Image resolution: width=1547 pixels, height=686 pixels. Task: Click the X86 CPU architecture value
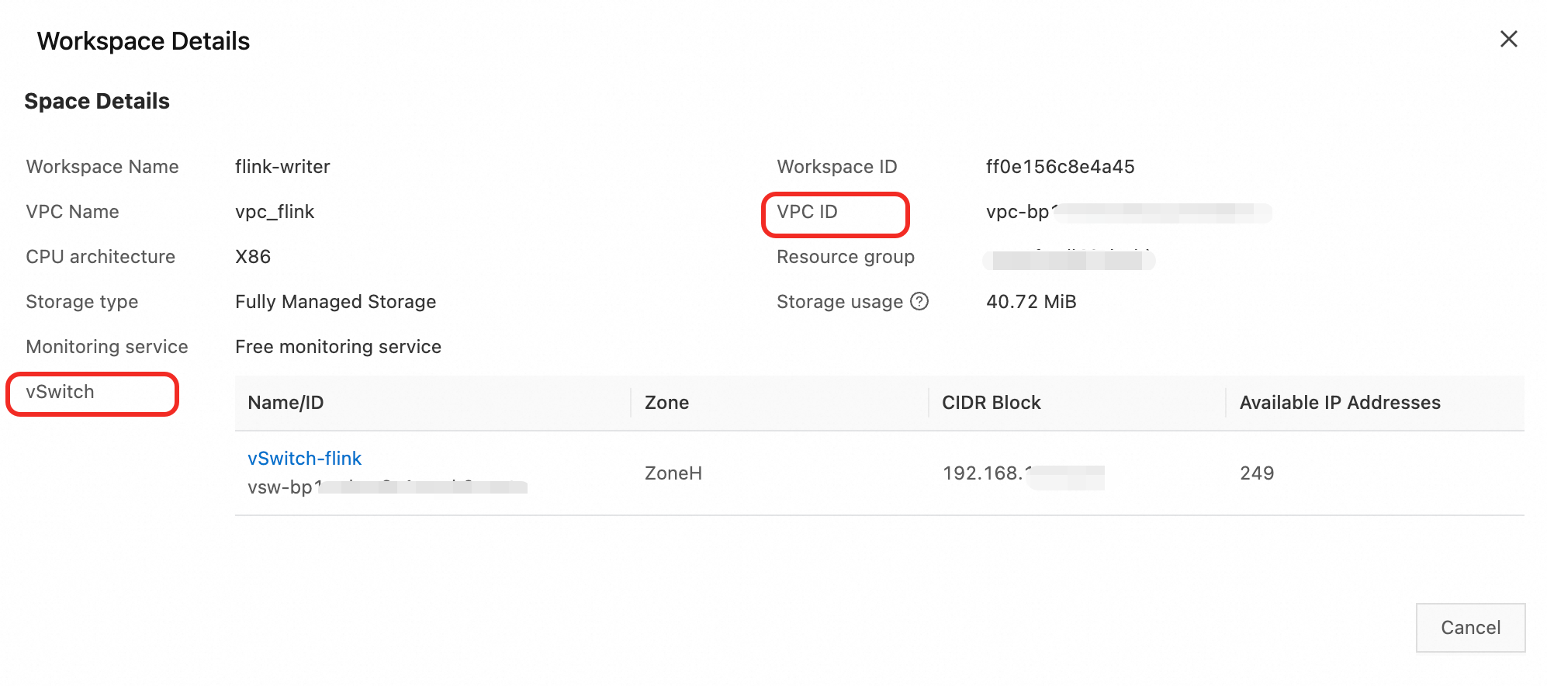point(253,257)
